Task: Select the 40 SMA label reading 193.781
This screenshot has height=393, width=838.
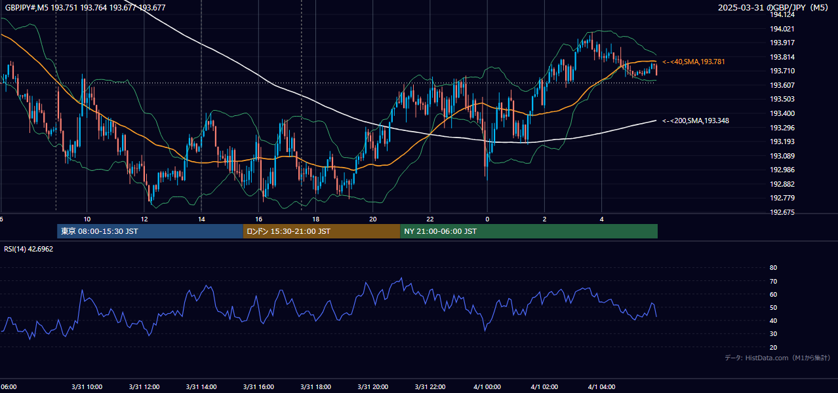Action: [694, 62]
